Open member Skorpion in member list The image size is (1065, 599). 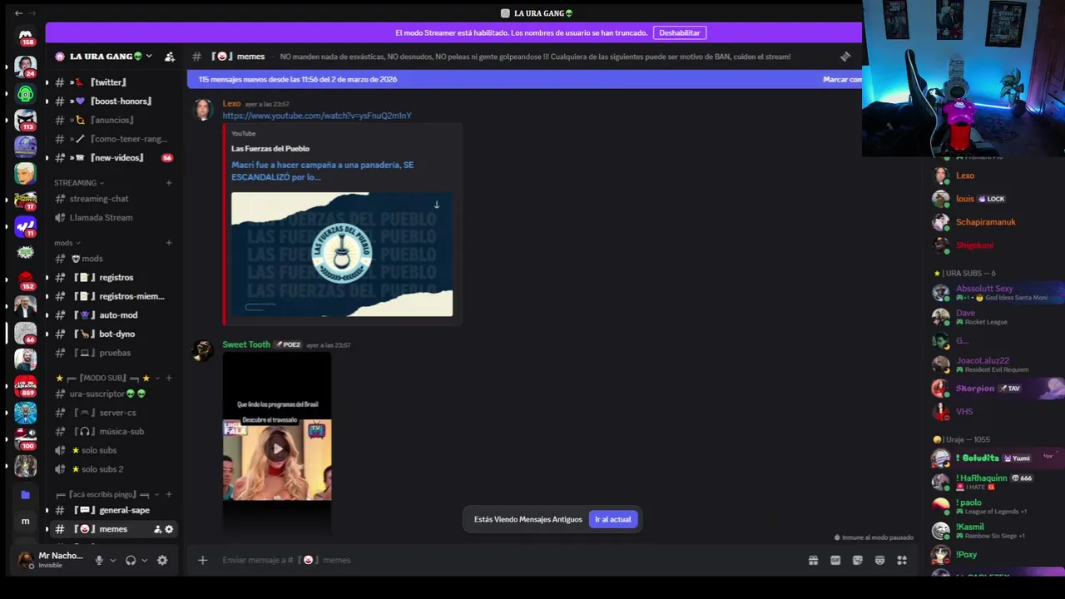(x=994, y=389)
